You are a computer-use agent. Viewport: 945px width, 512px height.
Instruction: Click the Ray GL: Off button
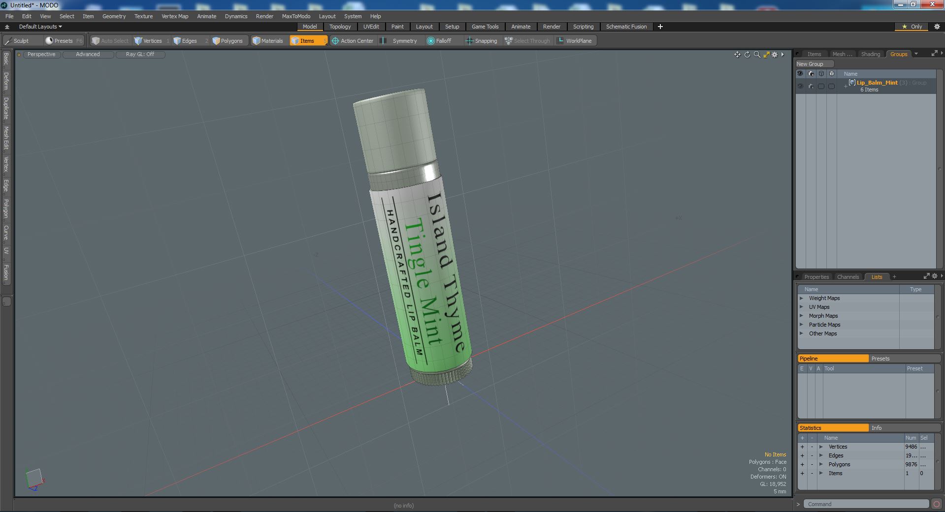(x=140, y=55)
